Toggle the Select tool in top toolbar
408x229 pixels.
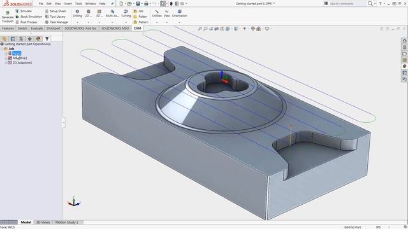[163, 4]
